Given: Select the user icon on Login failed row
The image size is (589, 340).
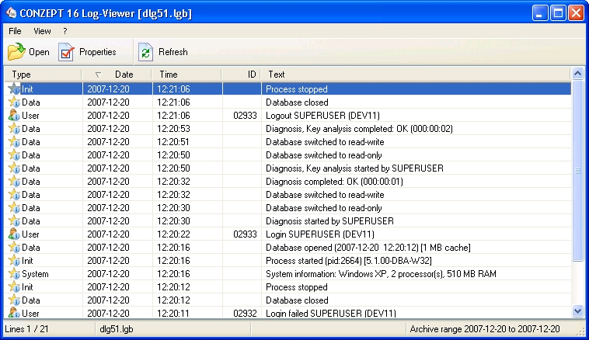Looking at the screenshot, I should pos(13,313).
